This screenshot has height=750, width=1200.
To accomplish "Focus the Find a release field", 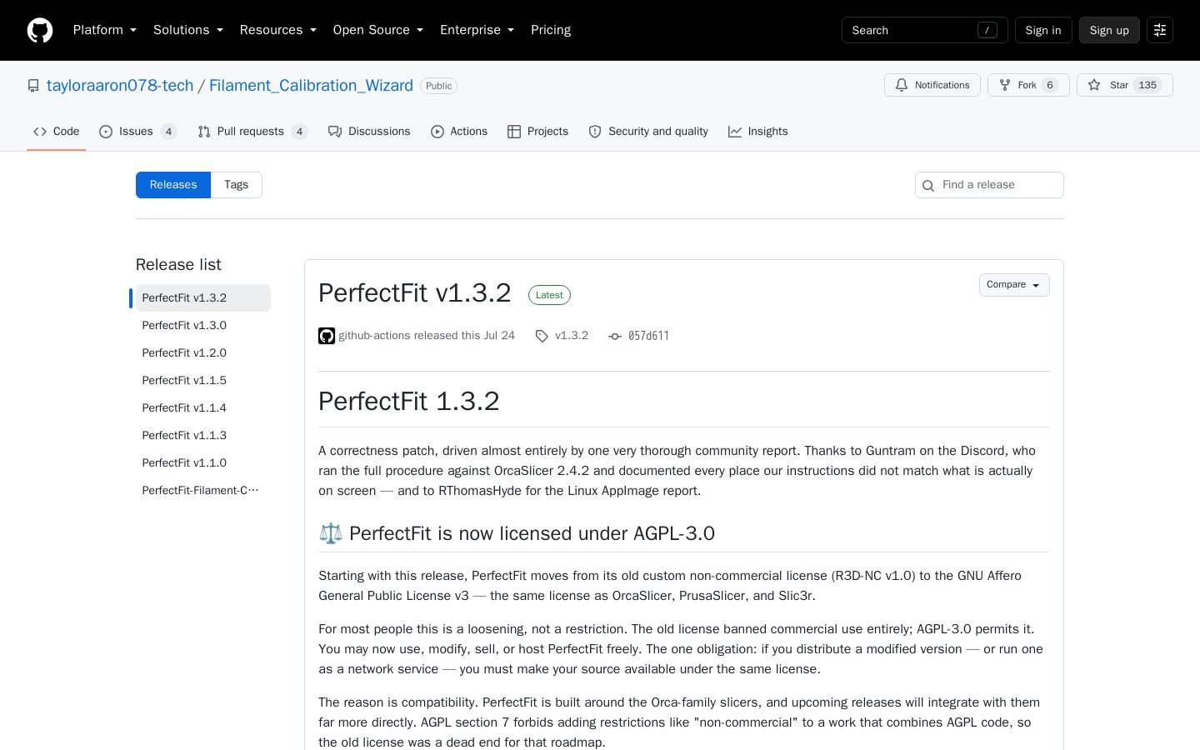I will click(989, 185).
